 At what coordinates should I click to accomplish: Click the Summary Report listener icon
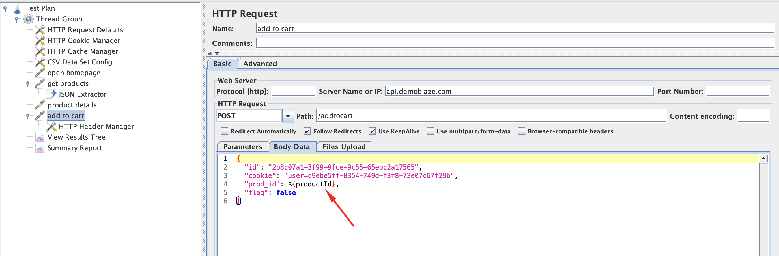click(x=40, y=148)
